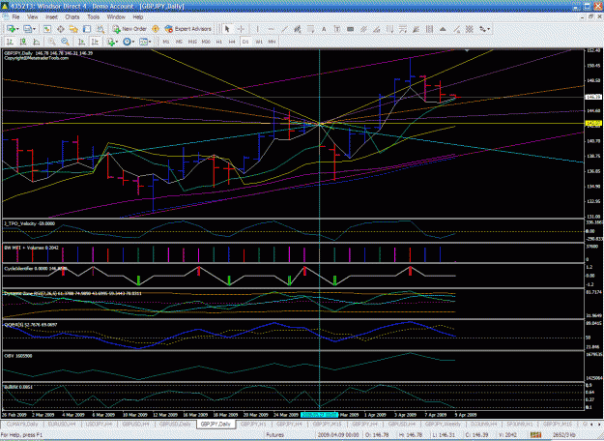604x441 pixels.
Task: Open the Help menu
Action: point(138,17)
